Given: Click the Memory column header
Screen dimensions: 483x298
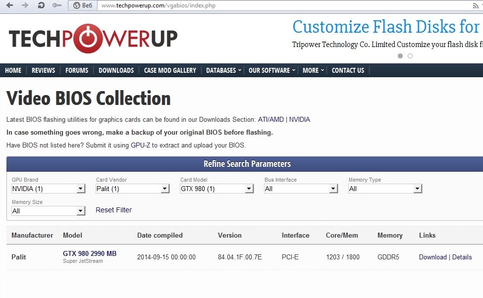Looking at the screenshot, I should click(390, 236).
